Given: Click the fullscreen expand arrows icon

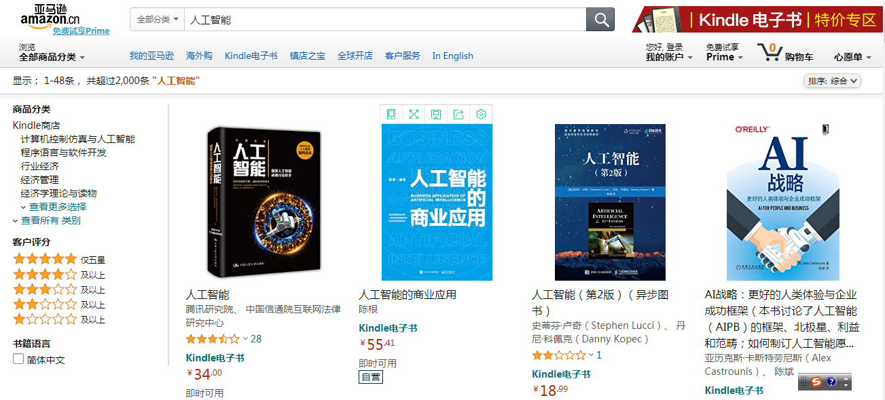Looking at the screenshot, I should (414, 114).
